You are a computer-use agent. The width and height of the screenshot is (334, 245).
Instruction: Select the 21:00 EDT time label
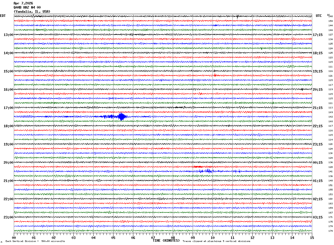tap(8, 181)
